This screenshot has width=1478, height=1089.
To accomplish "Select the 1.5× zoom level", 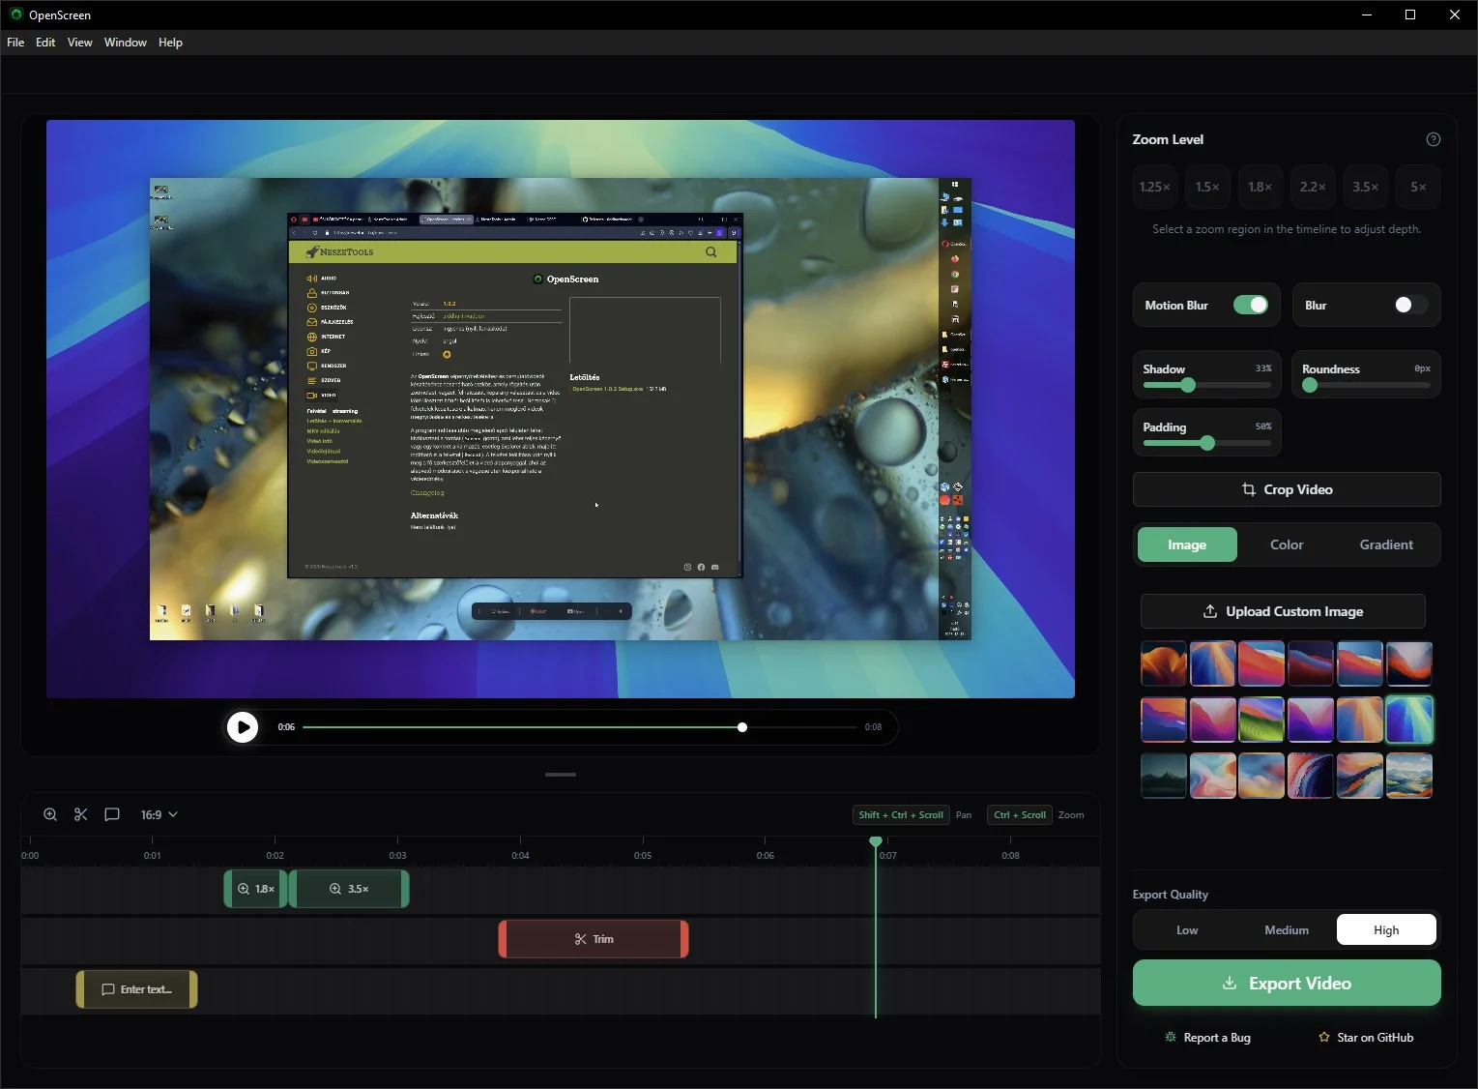I will click(1207, 187).
